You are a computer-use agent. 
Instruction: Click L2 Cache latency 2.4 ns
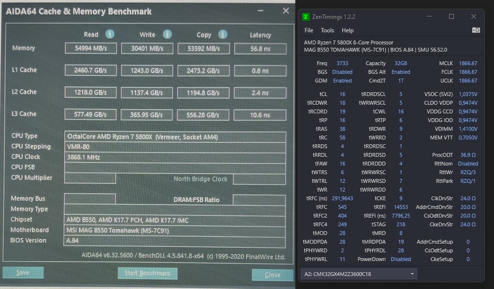pos(260,93)
